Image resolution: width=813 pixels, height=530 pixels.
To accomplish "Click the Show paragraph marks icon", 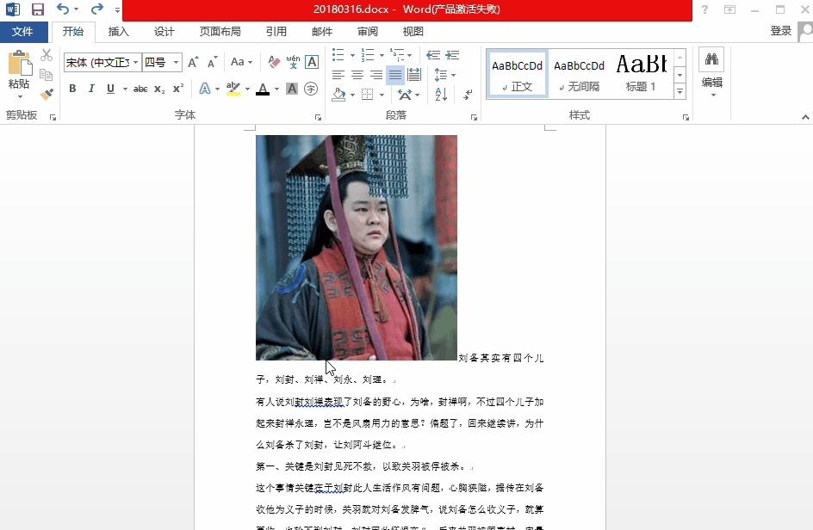I will coord(468,95).
